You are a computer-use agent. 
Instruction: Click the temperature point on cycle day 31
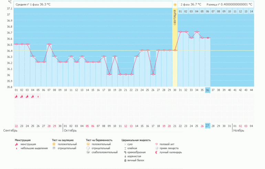pos(180,32)
